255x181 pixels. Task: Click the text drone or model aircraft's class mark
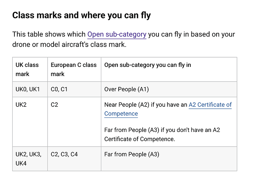[x=69, y=45]
